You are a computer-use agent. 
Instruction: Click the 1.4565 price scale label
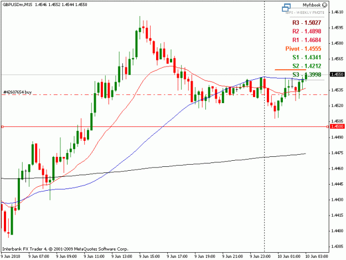[x=337, y=59]
